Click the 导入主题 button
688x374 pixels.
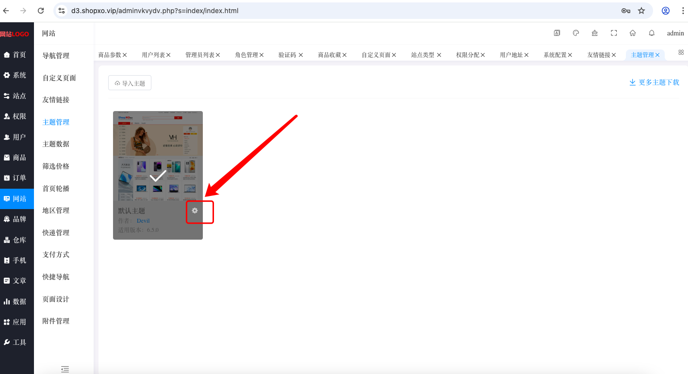(130, 83)
